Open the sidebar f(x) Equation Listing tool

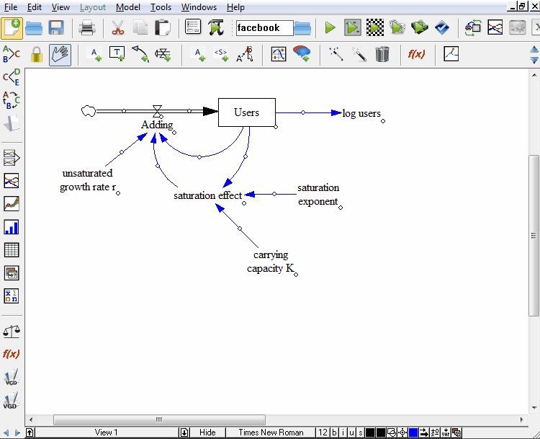[x=11, y=354]
